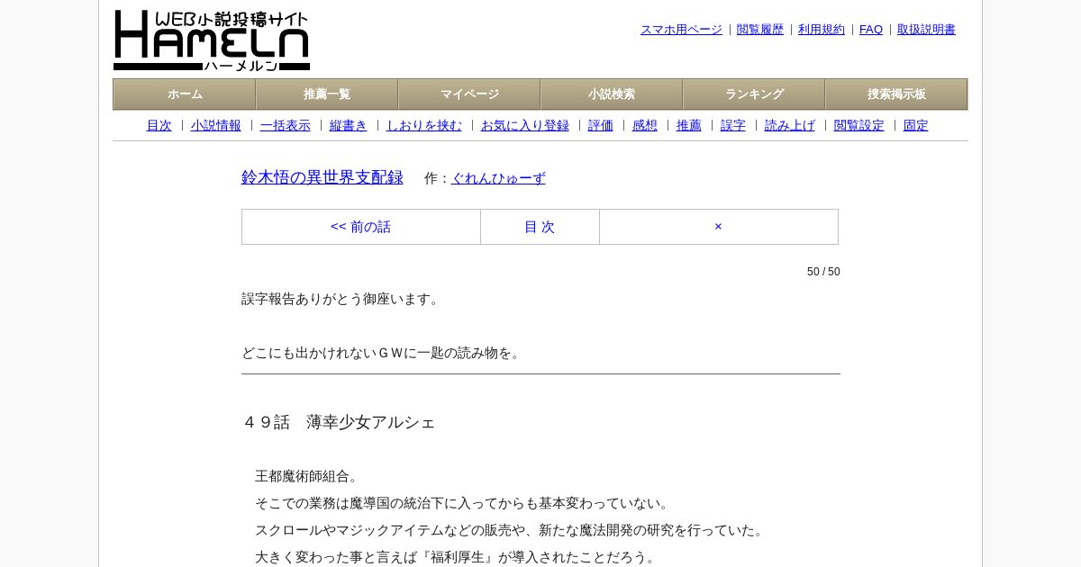Click text 誤字報告ありがとう御座います。

[342, 299]
